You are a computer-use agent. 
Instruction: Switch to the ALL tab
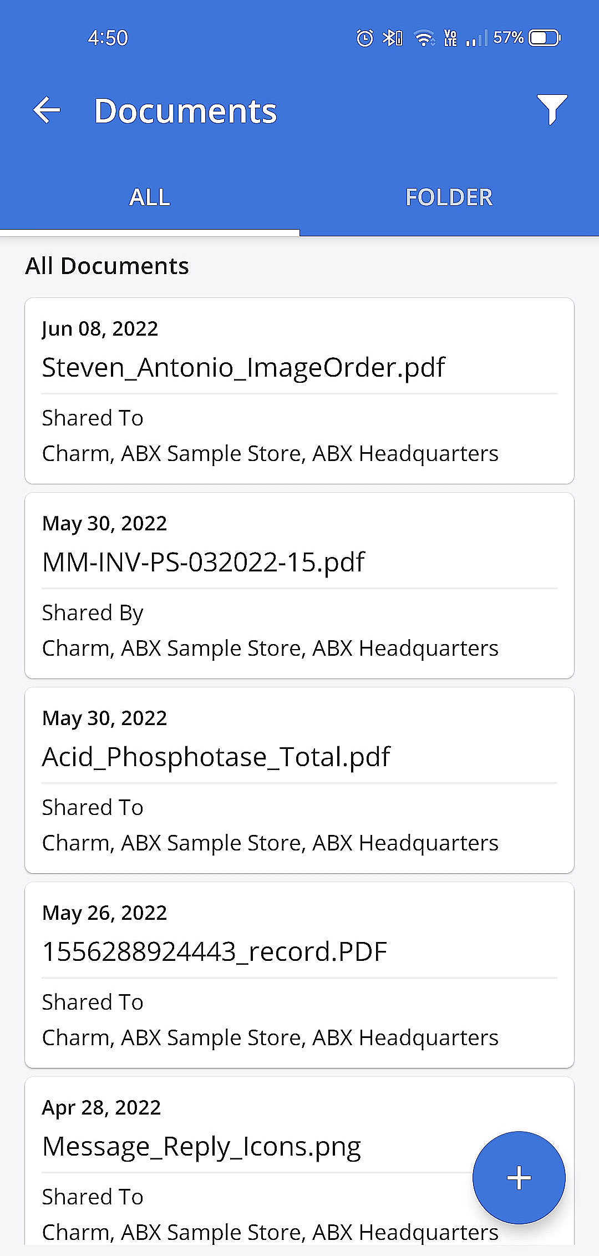tap(150, 197)
